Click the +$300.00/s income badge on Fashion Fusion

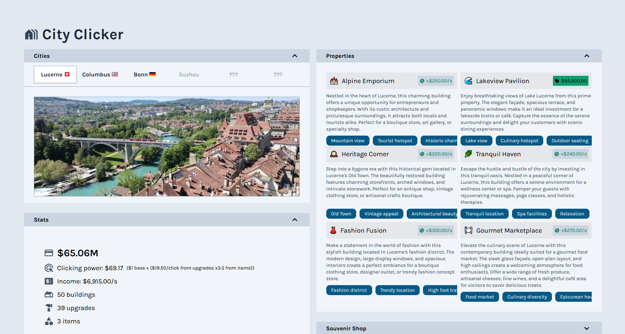pyautogui.click(x=436, y=230)
